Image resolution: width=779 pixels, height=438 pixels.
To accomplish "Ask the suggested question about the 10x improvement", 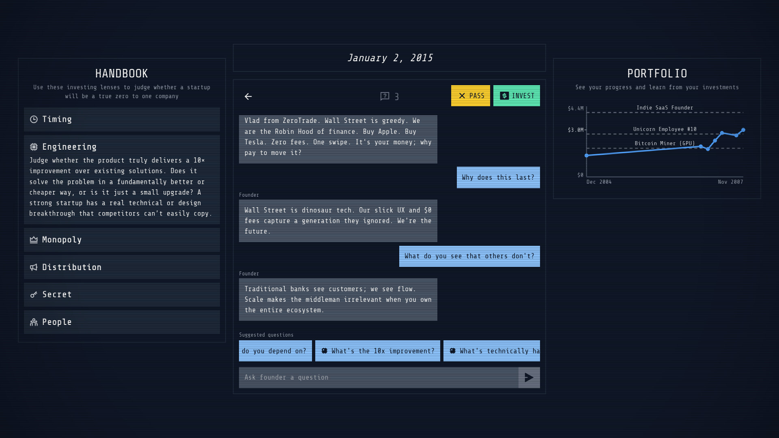I will [x=377, y=351].
